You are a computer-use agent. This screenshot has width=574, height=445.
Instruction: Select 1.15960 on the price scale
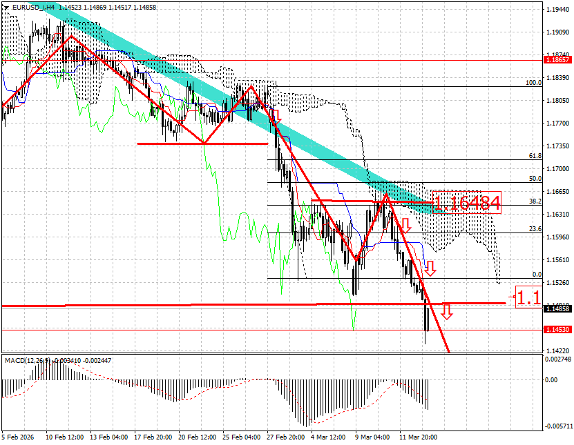557,237
